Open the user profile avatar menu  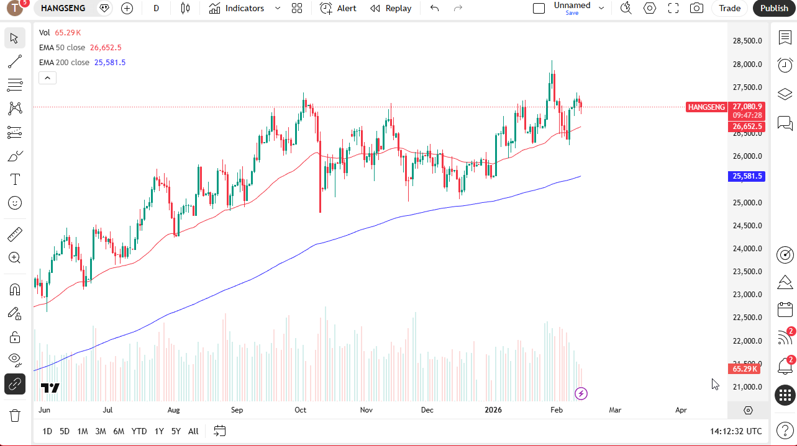coord(15,8)
